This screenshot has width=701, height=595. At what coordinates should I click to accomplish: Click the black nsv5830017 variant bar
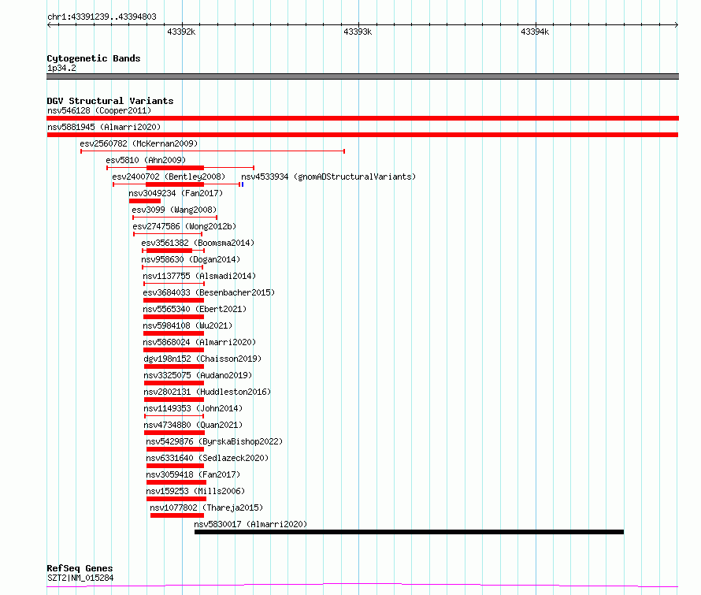[x=409, y=532]
